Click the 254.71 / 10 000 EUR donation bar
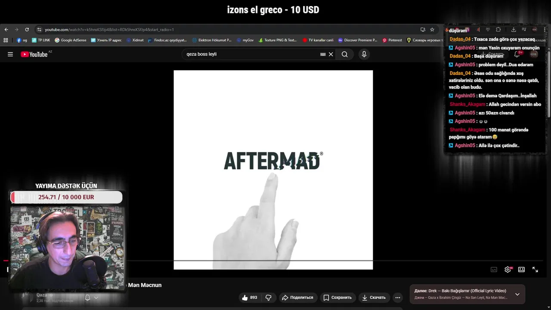The image size is (551, 310). [x=66, y=197]
